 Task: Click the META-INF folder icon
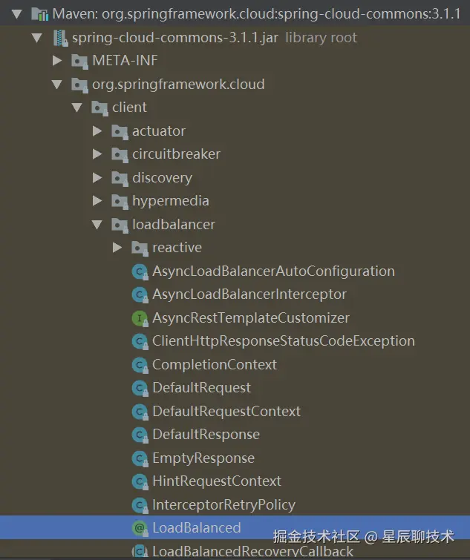tap(79, 62)
